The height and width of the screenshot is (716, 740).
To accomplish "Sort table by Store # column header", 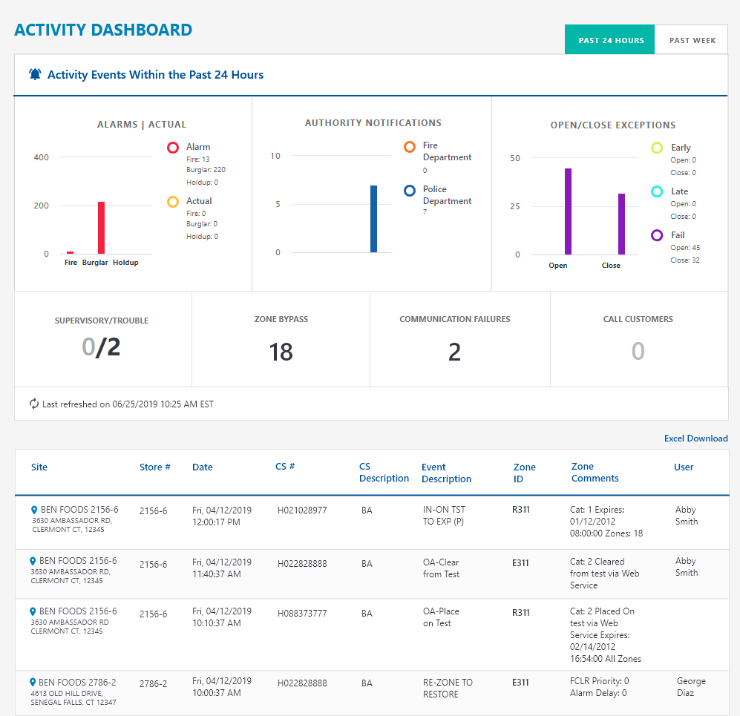I will click(154, 467).
